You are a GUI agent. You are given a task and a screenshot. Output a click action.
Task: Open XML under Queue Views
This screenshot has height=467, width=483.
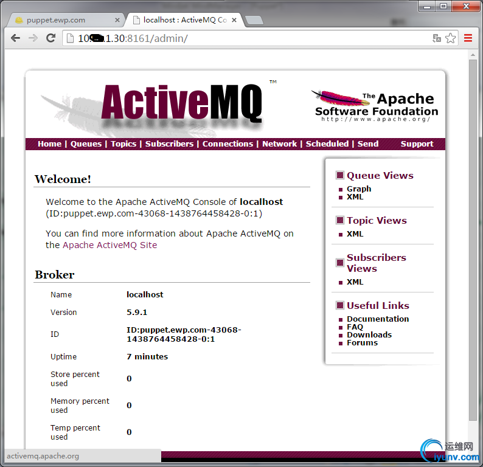[x=355, y=197]
